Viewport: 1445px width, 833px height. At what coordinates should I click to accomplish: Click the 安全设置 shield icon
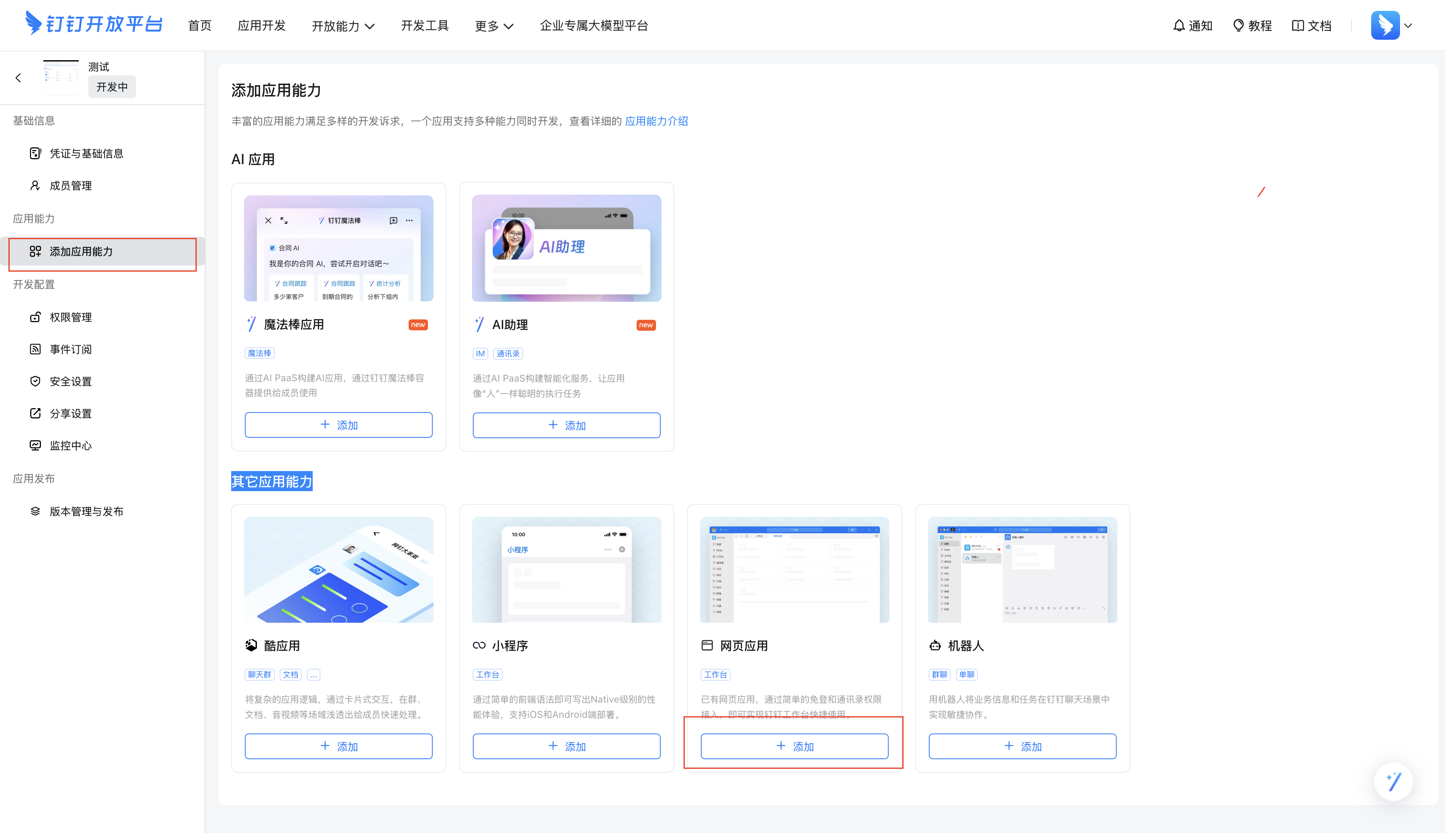[x=35, y=381]
